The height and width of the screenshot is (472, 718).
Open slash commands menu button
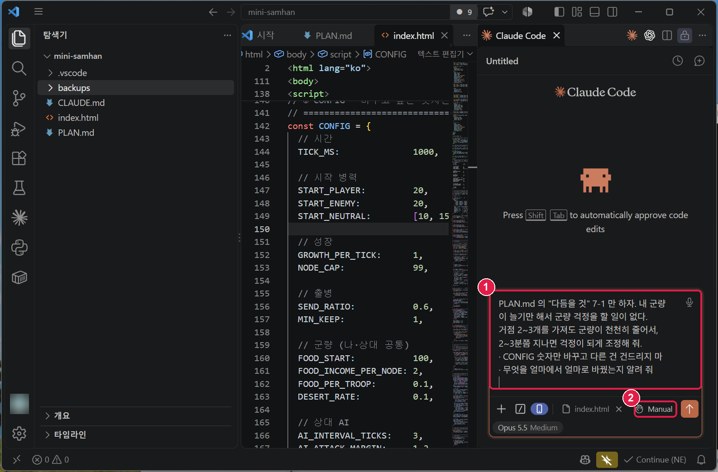click(x=520, y=409)
